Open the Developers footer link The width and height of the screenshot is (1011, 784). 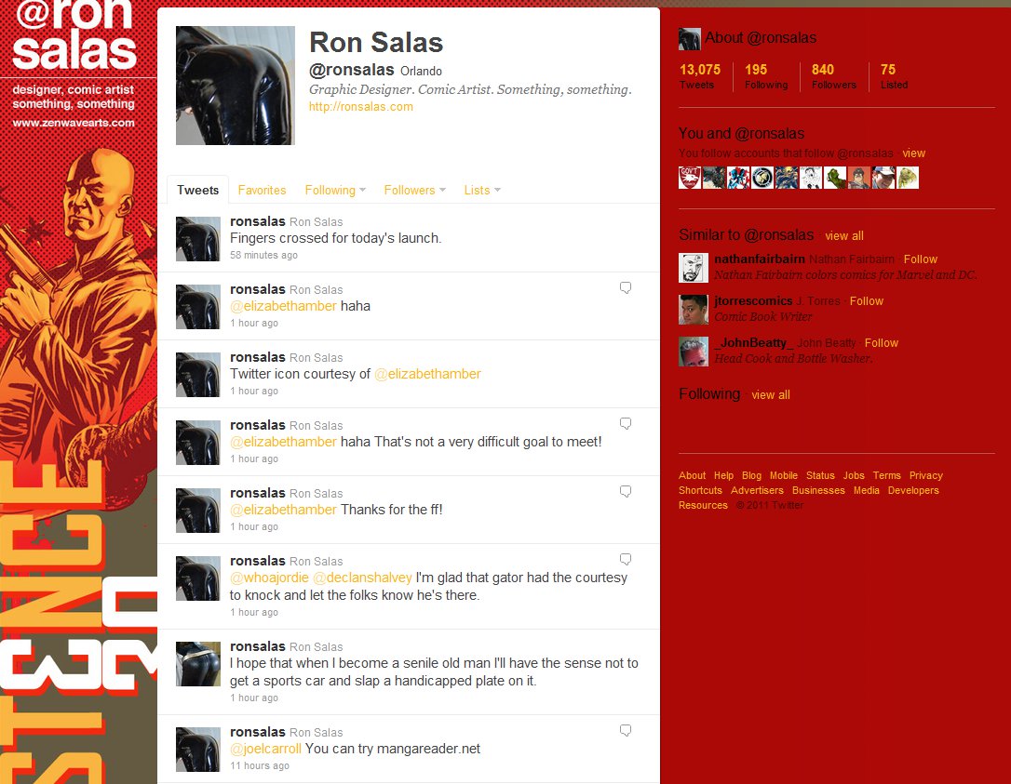point(913,490)
